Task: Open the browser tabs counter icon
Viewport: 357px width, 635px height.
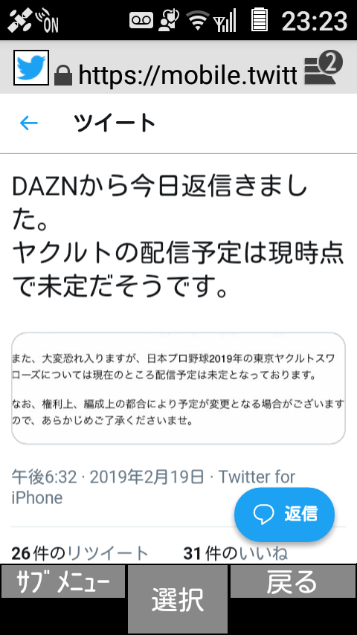Action: (x=323, y=68)
